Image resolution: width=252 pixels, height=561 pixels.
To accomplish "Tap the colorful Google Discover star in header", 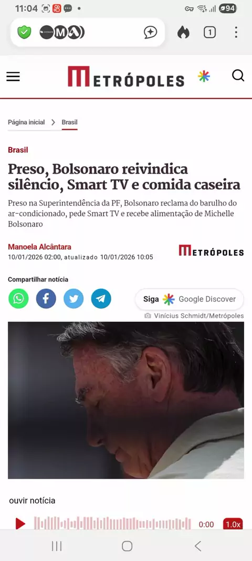I will click(204, 76).
